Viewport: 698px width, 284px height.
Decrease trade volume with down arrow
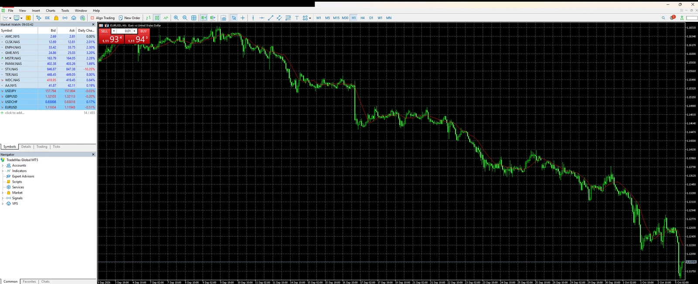114,31
